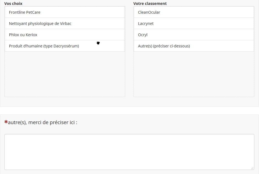Focus the autre(s) comment text area
The height and width of the screenshot is (174, 259).
(129, 152)
